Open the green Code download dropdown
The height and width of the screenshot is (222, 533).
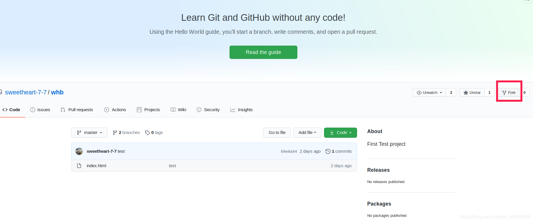341,133
